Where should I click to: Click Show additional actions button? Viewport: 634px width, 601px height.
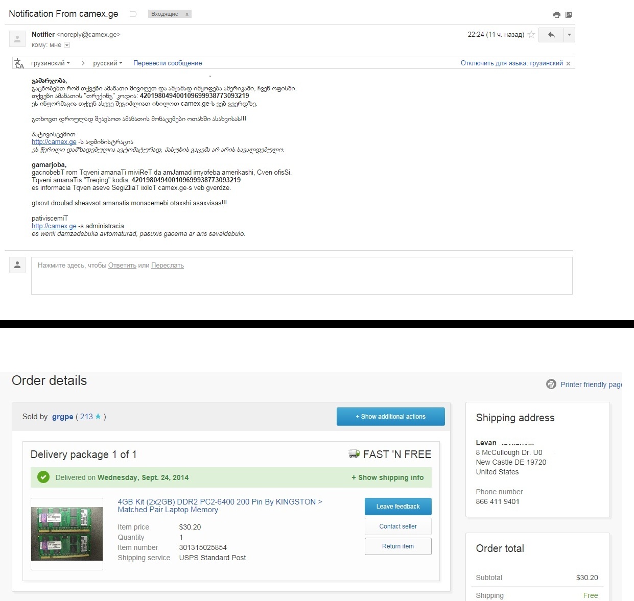pyautogui.click(x=391, y=417)
